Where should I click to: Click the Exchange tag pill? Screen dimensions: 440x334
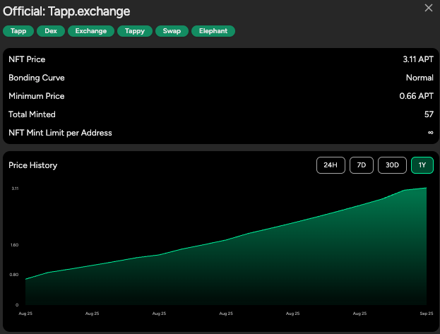point(91,31)
